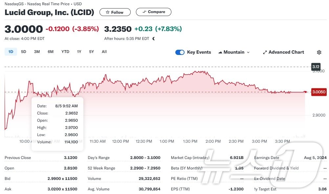The width and height of the screenshot is (329, 194).
Task: Click the star icon in Follow button
Action: click(x=107, y=12)
